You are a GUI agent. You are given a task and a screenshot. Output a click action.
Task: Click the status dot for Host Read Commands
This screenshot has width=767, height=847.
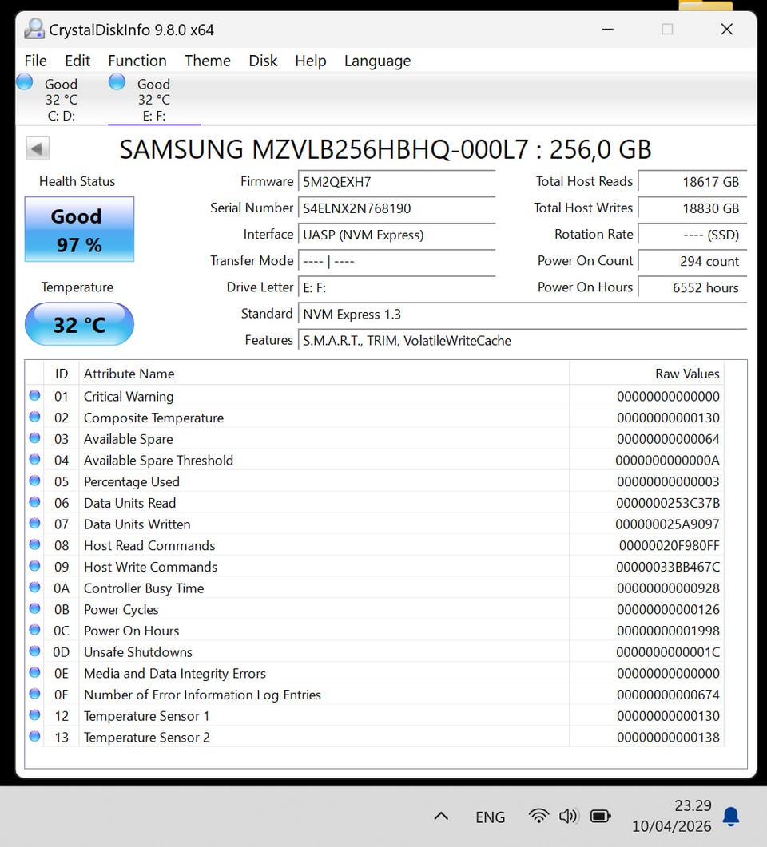point(34,544)
